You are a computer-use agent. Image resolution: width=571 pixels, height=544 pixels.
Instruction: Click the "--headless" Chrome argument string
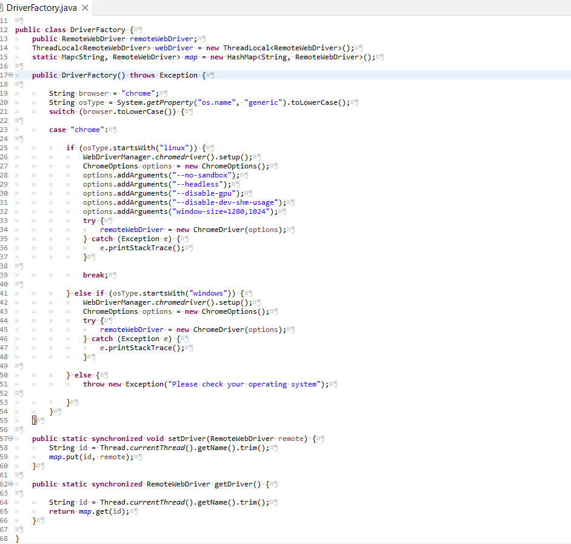point(197,184)
